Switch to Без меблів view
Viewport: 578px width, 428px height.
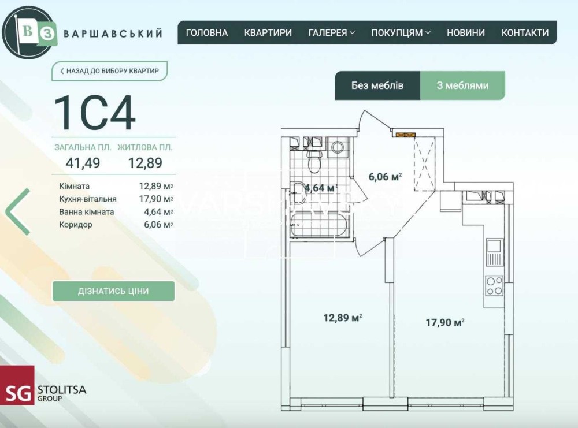(377, 85)
